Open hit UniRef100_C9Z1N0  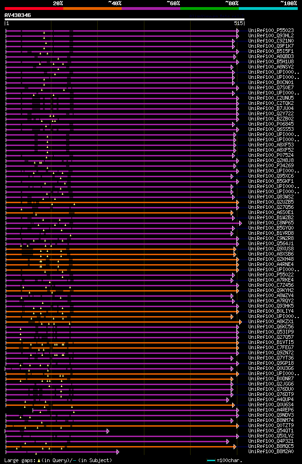point(271,41)
